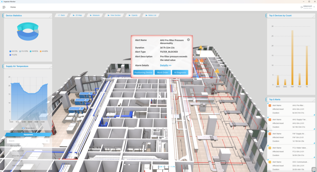317x172 pixels.
Task: Select the warning triangle marker near far right wall
Action: click(x=217, y=71)
